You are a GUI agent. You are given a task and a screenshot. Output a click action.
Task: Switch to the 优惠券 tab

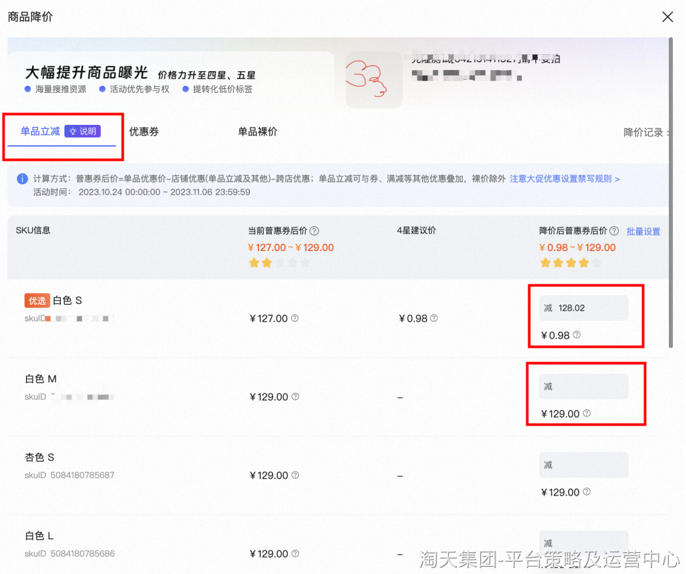[x=144, y=131]
